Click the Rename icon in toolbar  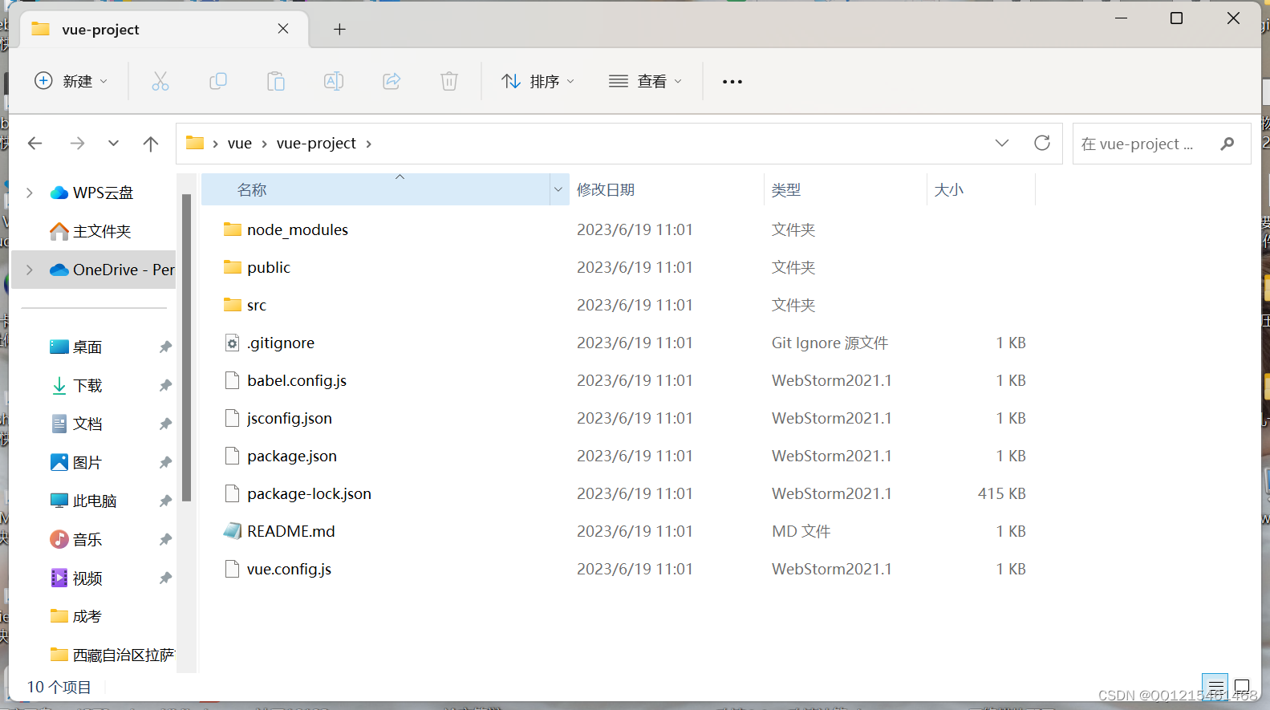pos(334,81)
